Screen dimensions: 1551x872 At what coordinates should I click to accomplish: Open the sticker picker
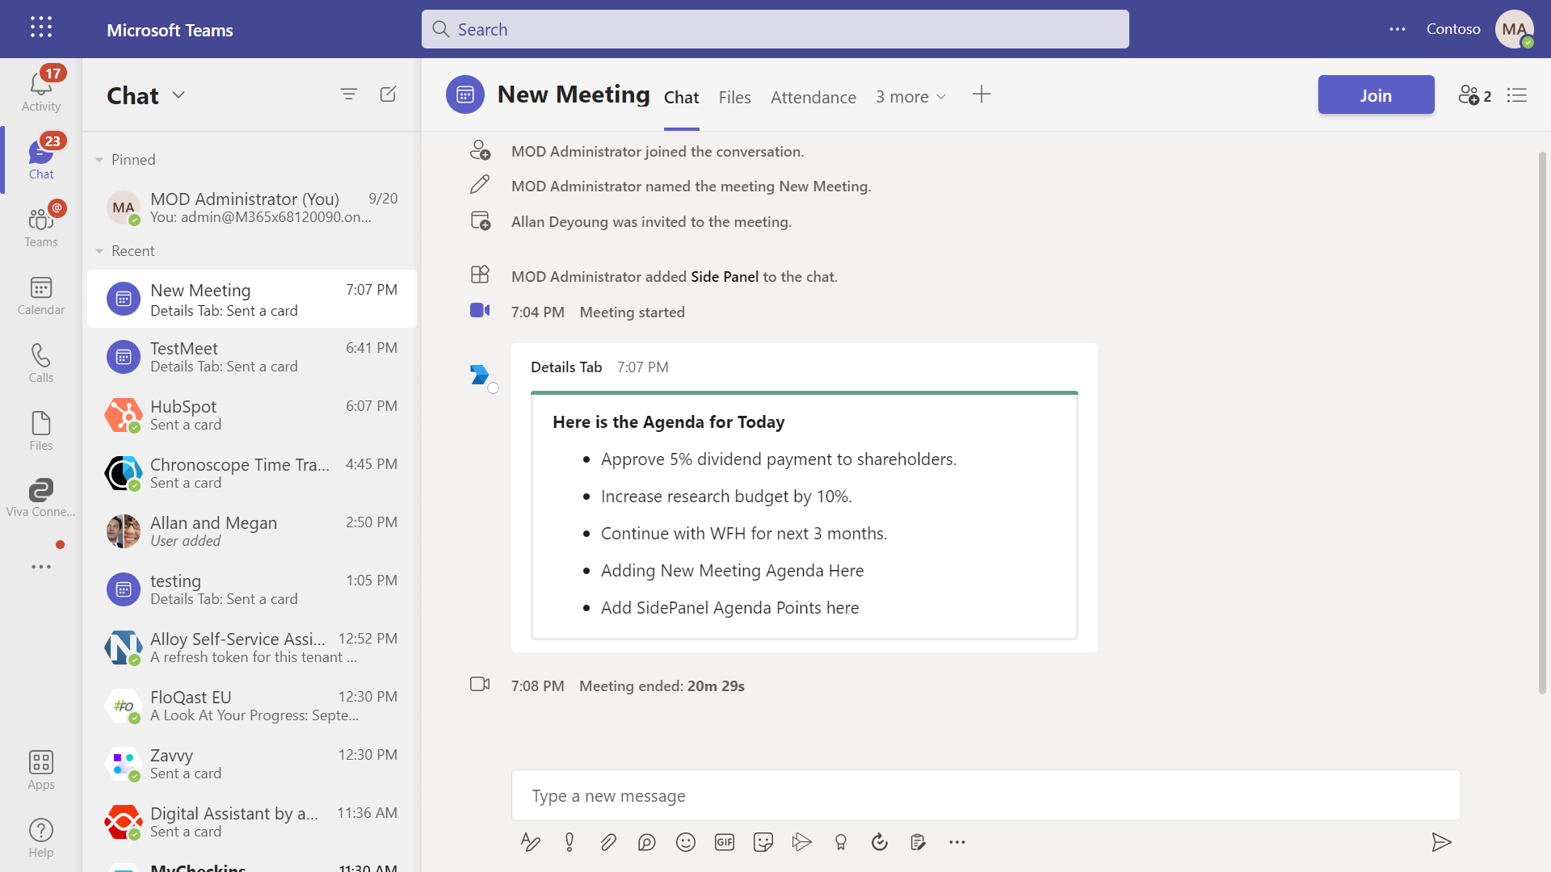pyautogui.click(x=763, y=842)
